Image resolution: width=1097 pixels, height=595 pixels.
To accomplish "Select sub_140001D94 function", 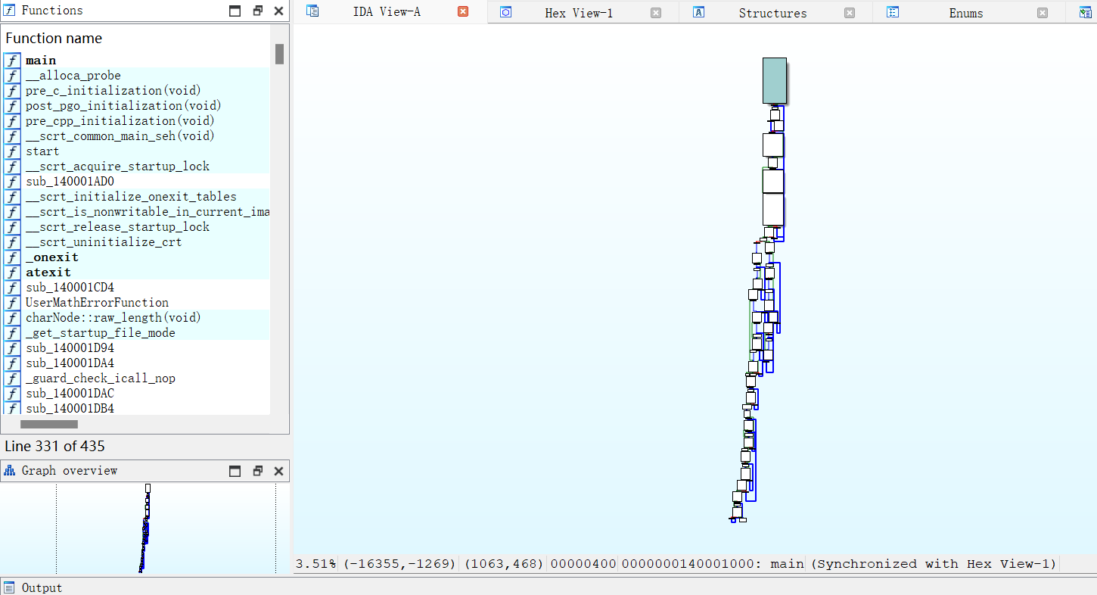I will pos(136,348).
